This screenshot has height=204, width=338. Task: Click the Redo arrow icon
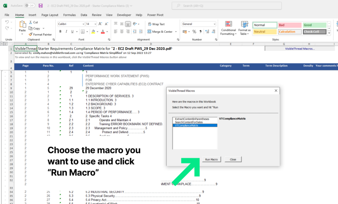pyautogui.click(x=7, y=28)
